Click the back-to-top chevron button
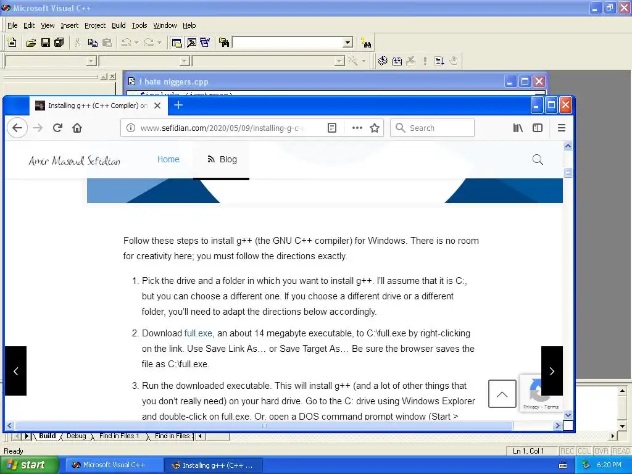 502,394
